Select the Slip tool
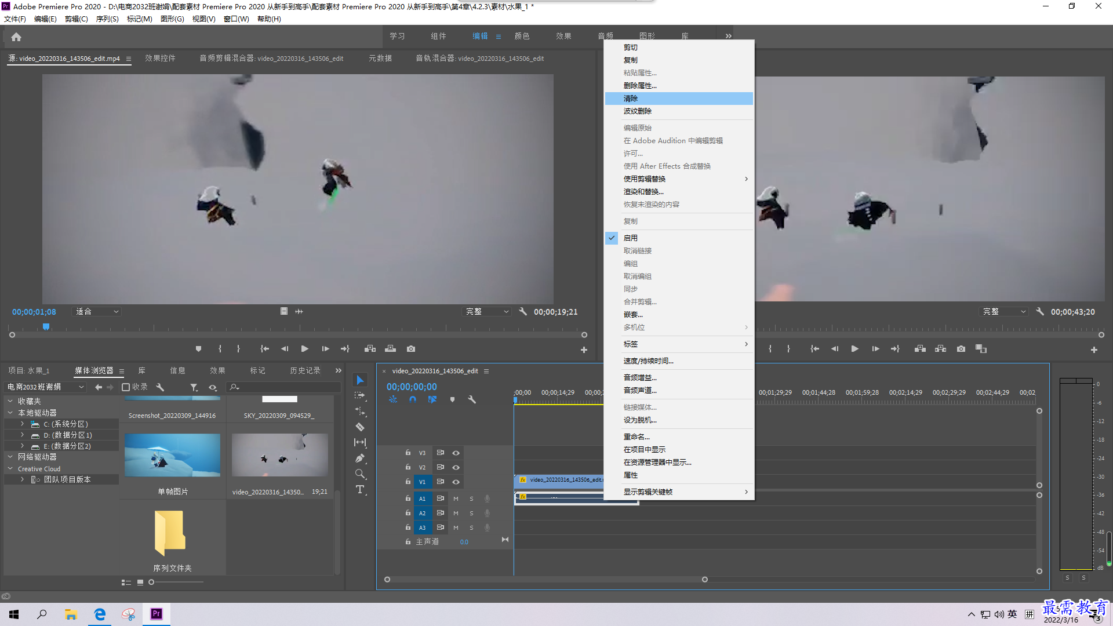The height and width of the screenshot is (626, 1113). [x=360, y=442]
